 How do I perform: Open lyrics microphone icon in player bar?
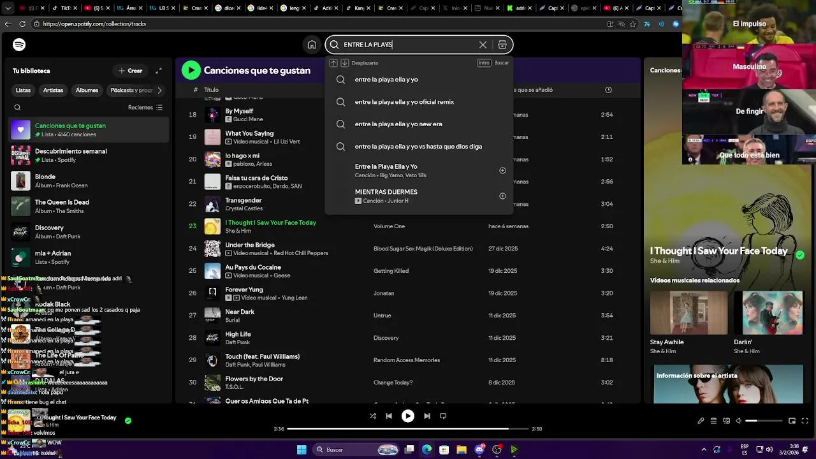pos(701,421)
